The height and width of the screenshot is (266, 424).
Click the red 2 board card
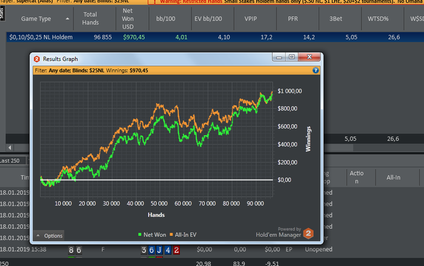tap(176, 250)
